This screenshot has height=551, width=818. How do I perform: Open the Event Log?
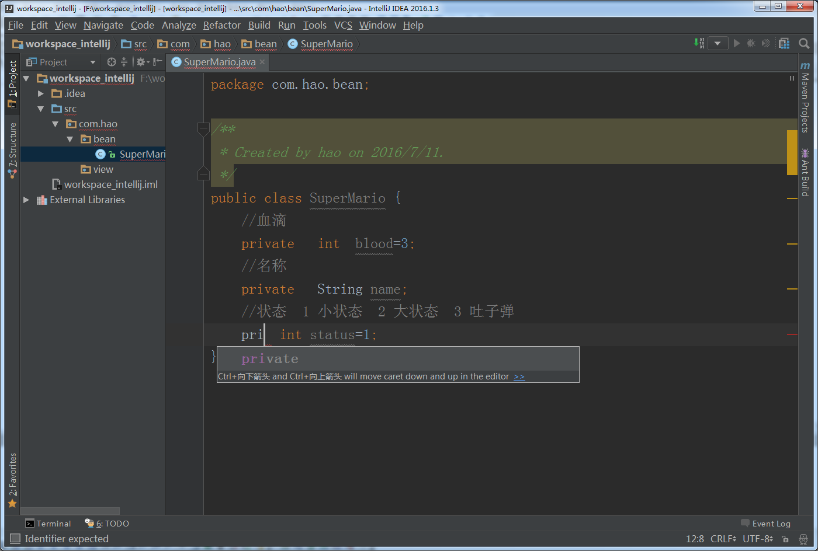[765, 524]
